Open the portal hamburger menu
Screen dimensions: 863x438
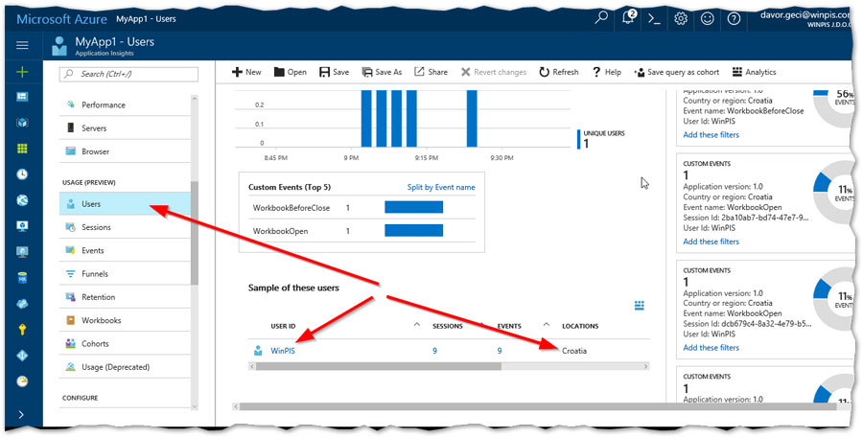(22, 45)
